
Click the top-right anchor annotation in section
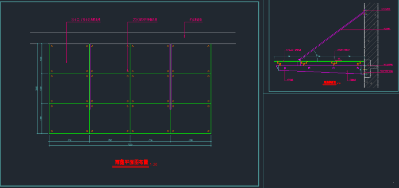coord(386,9)
